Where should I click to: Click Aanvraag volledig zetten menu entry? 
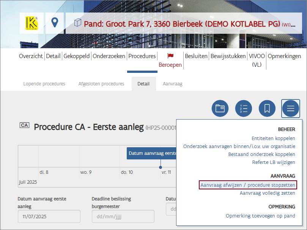point(267,193)
